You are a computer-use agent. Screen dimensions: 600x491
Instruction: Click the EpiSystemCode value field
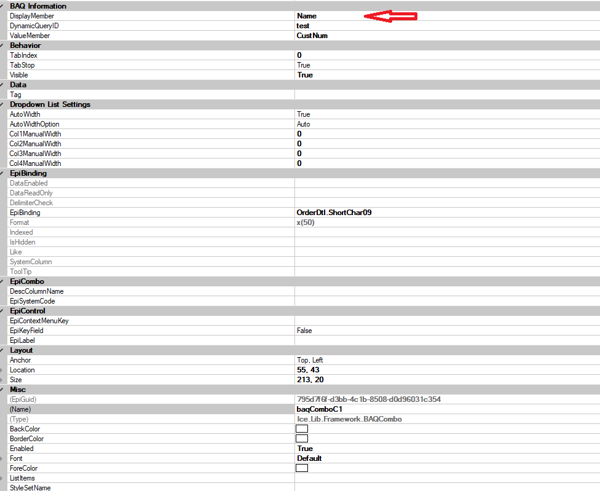click(x=448, y=301)
